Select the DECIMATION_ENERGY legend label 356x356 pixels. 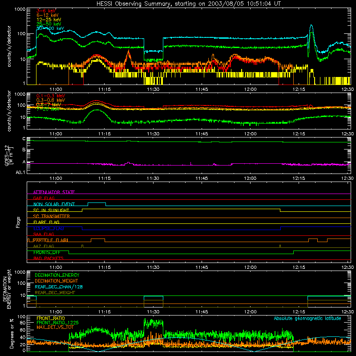coord(57,275)
